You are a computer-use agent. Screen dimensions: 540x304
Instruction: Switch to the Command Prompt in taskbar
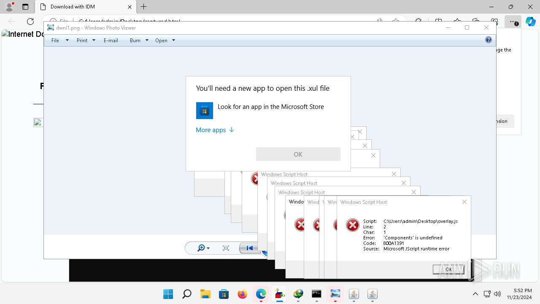[x=317, y=294]
